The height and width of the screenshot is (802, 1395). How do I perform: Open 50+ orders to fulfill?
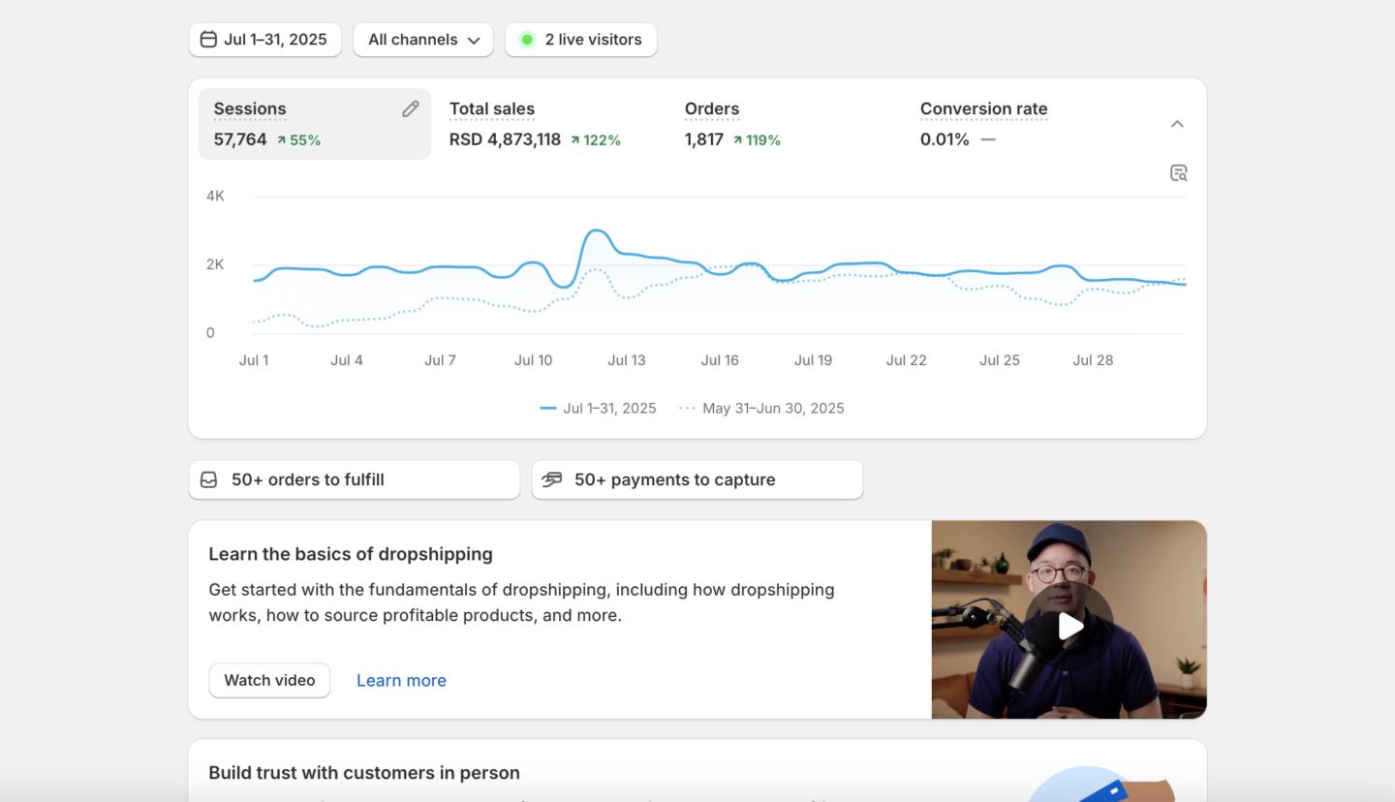pos(355,479)
